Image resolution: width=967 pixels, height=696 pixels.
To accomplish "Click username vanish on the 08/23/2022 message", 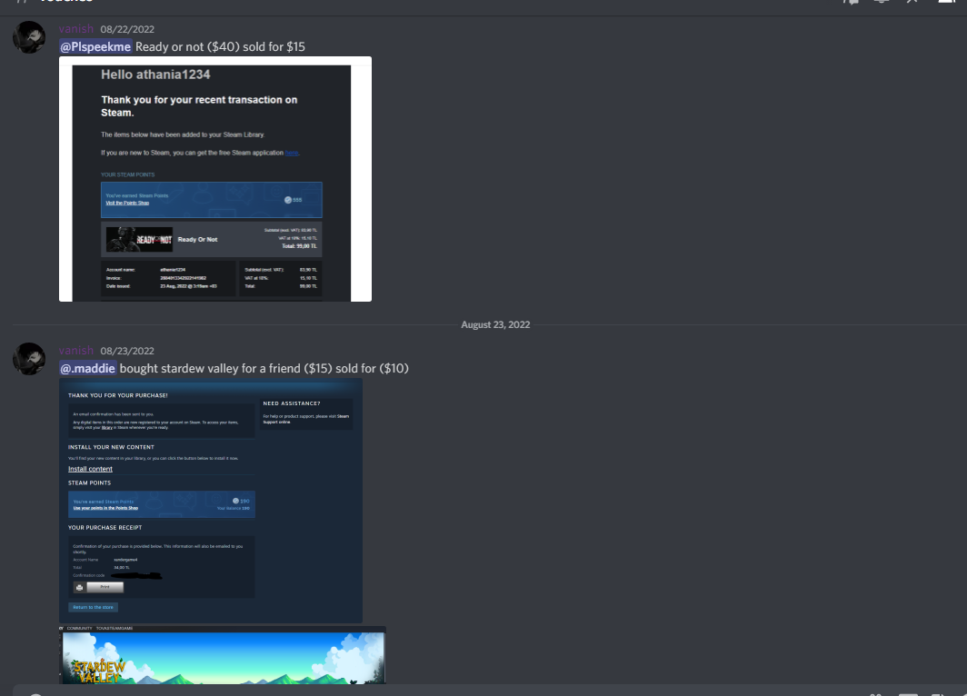I will pos(75,351).
